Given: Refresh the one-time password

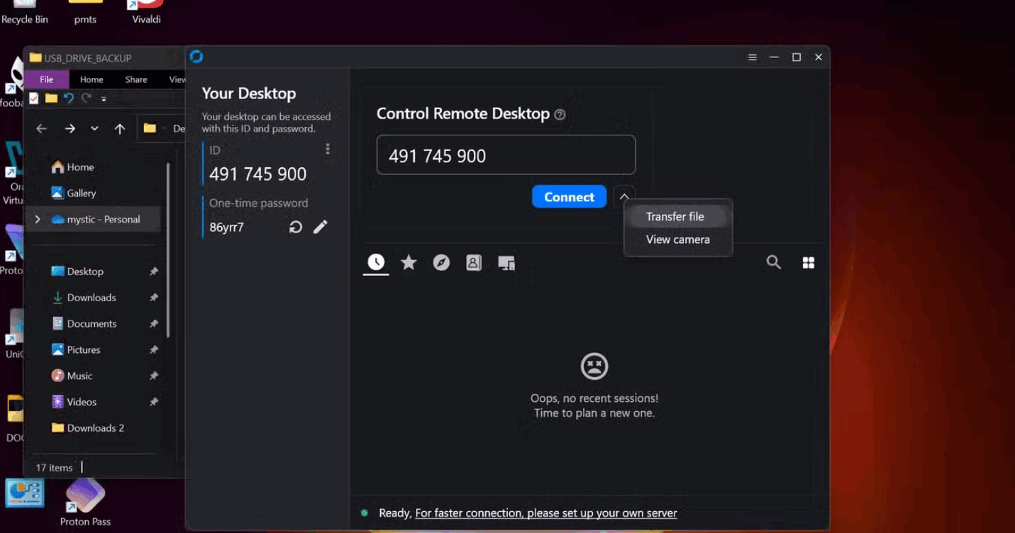Looking at the screenshot, I should pyautogui.click(x=296, y=227).
